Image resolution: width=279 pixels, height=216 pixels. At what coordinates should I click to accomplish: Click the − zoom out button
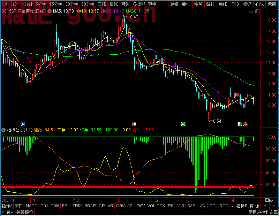(x=274, y=206)
